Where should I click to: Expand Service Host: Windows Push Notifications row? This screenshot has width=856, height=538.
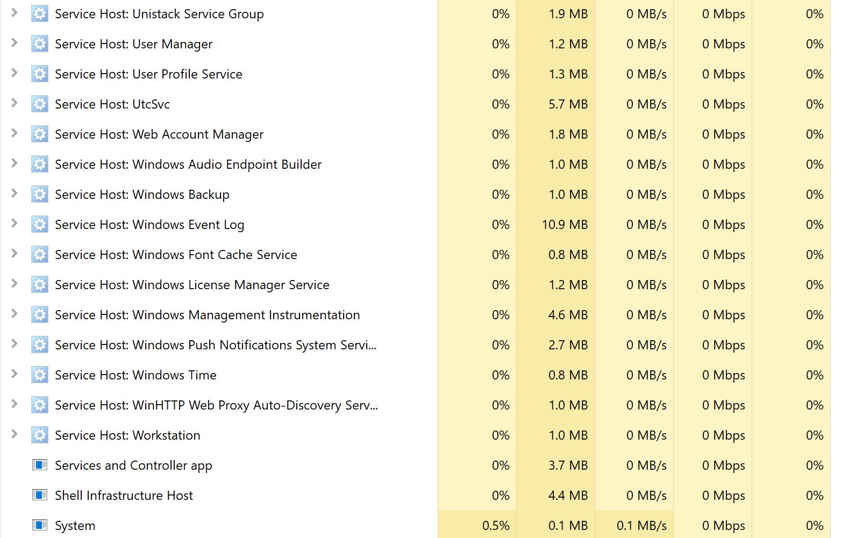click(x=15, y=343)
